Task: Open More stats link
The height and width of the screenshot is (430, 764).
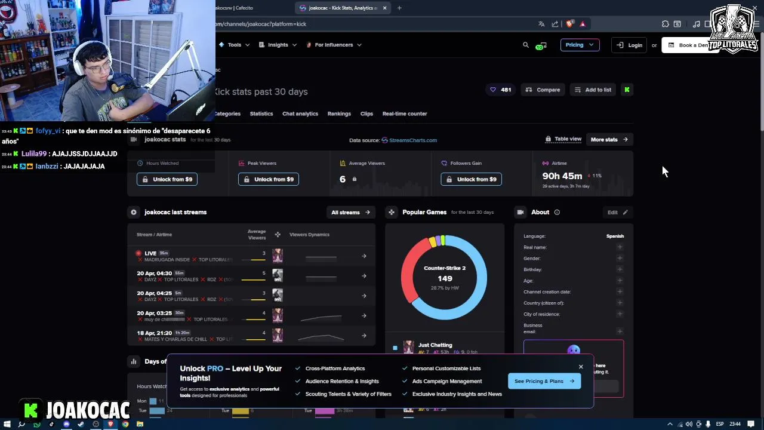Action: 609,139
